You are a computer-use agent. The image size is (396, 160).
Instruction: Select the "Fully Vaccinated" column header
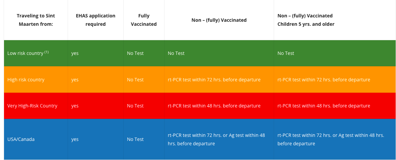click(x=144, y=20)
